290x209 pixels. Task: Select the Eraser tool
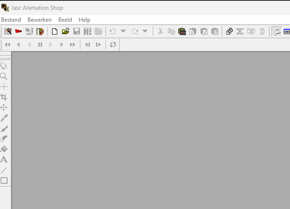click(4, 139)
